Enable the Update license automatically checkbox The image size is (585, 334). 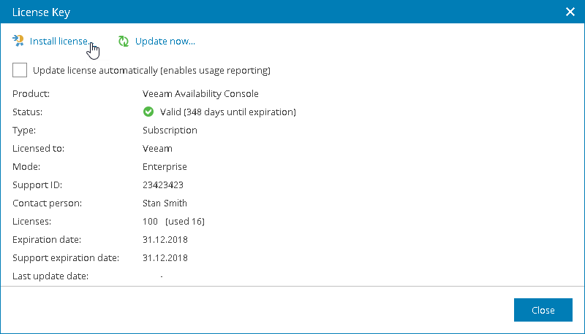pos(20,70)
